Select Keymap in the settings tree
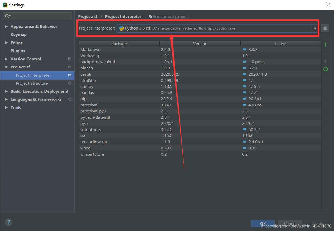 [x=19, y=35]
